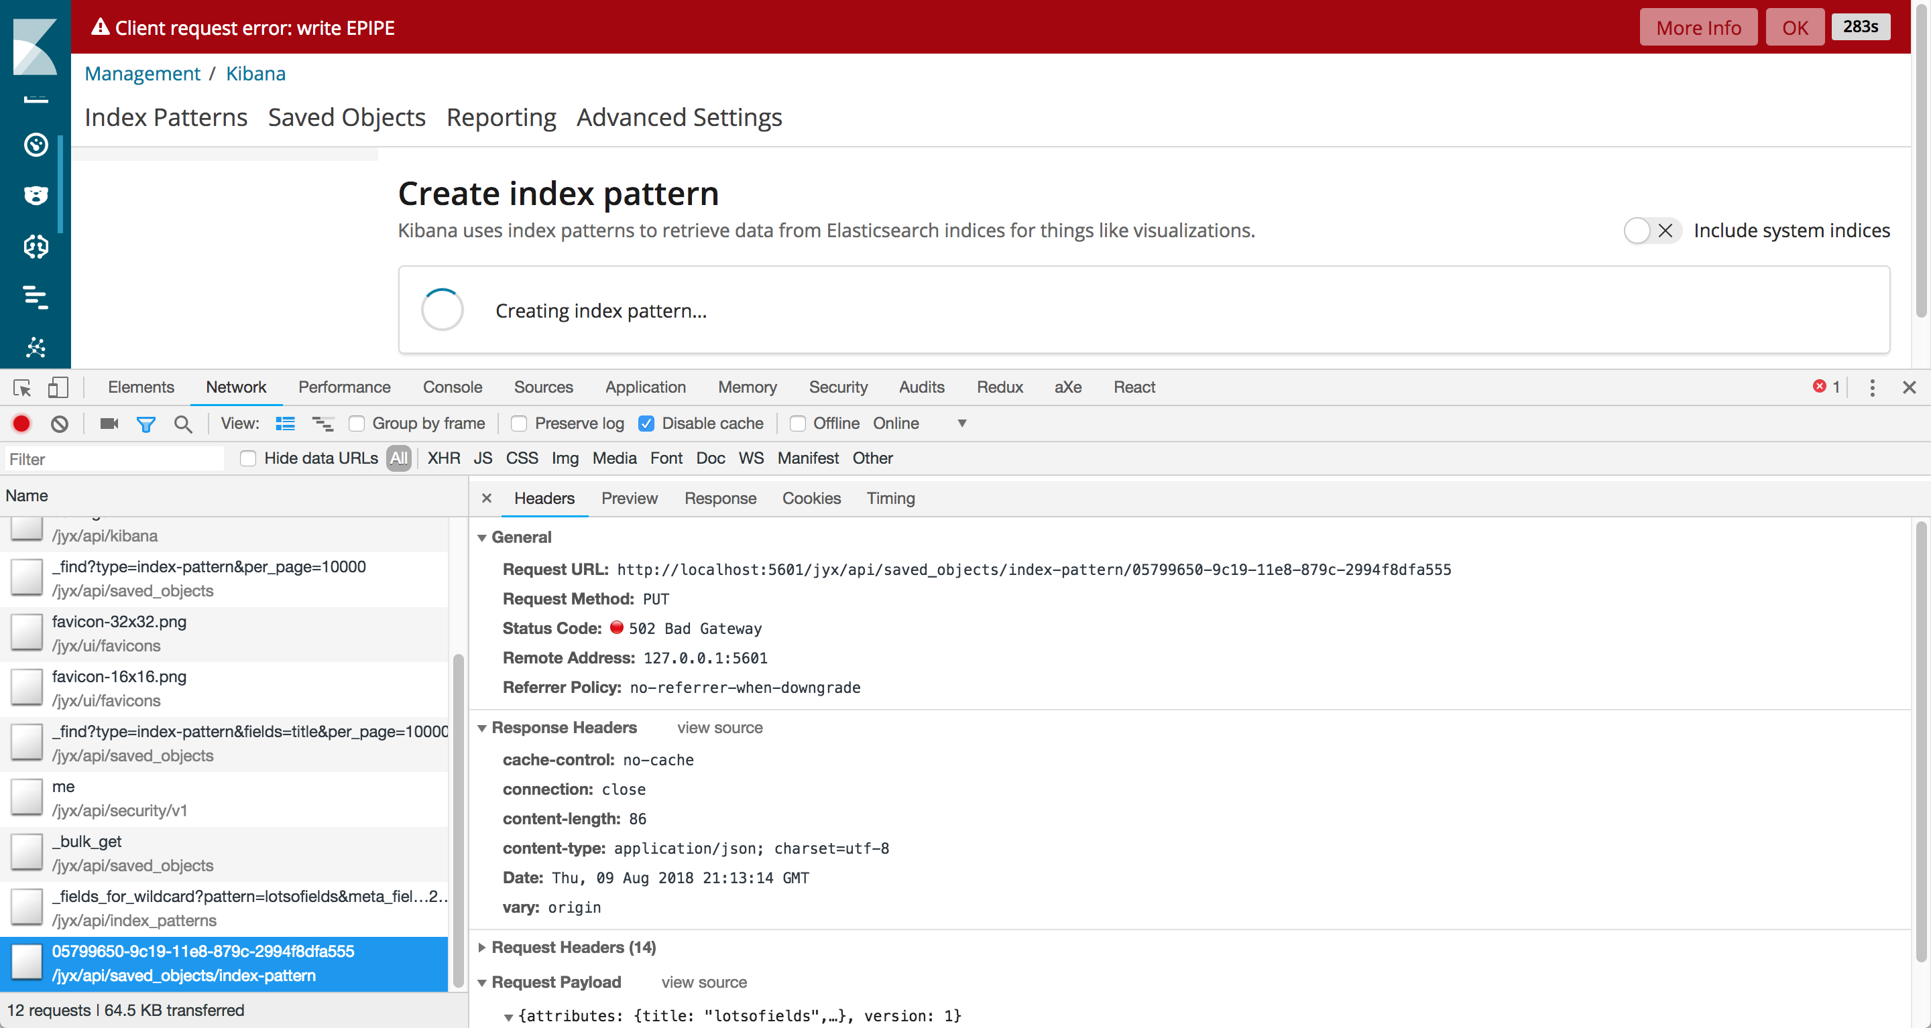Open the network filter toolbar funnel icon
1931x1028 pixels.
(x=146, y=424)
